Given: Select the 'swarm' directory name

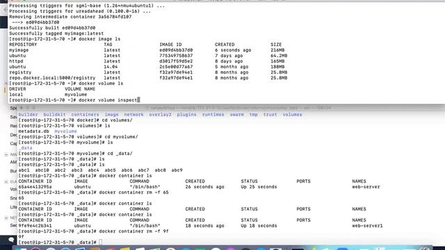Looking at the screenshot, I should click(236, 115).
